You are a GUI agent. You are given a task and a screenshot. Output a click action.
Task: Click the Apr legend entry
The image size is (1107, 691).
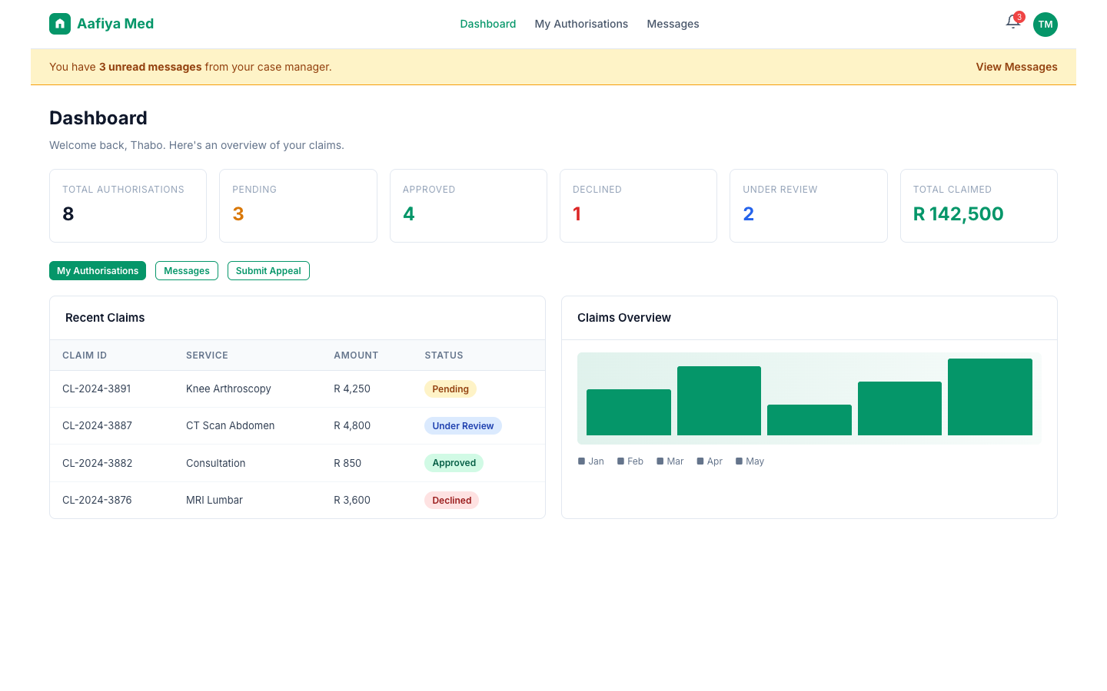pyautogui.click(x=710, y=461)
